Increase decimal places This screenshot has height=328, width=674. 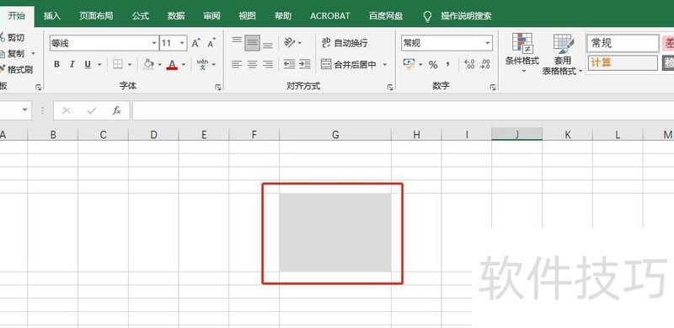tap(469, 65)
